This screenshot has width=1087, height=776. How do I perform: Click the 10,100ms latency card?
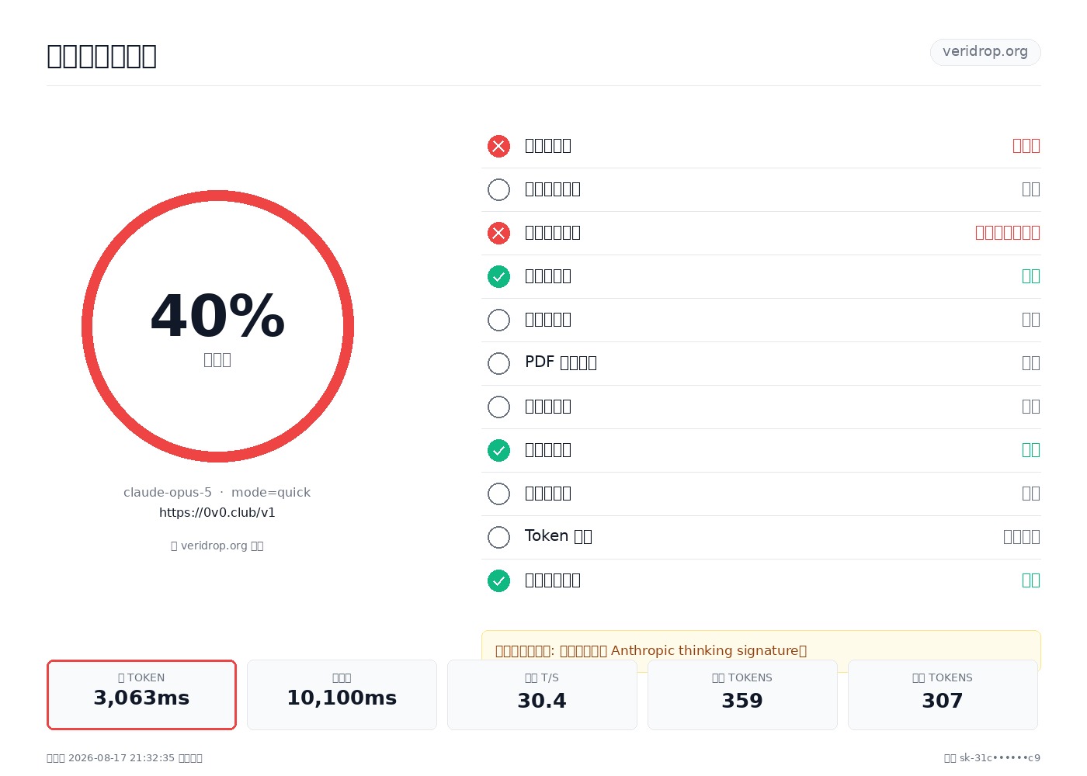342,695
